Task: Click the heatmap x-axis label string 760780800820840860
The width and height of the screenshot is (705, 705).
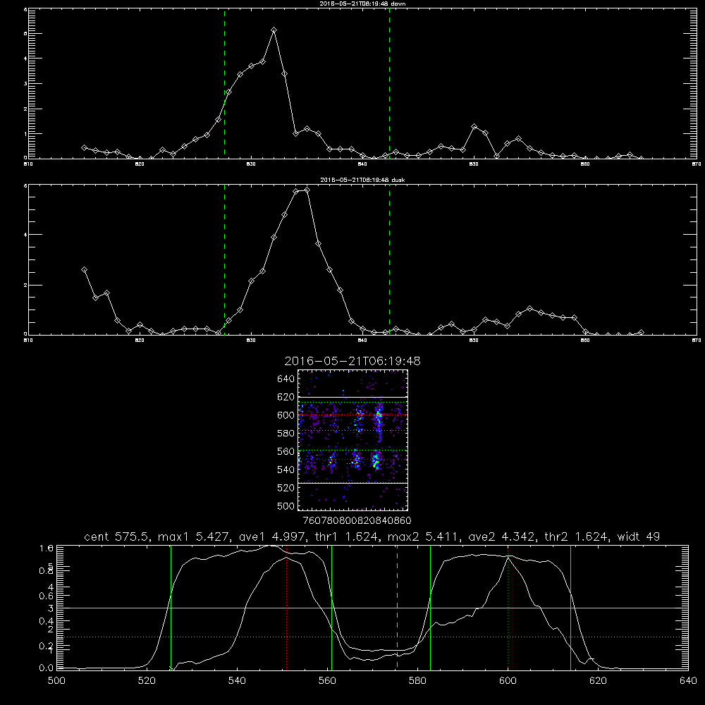Action: tap(357, 521)
